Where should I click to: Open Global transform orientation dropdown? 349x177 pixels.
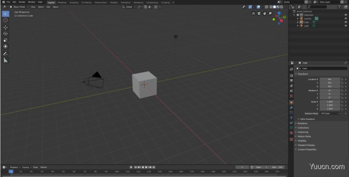click(x=129, y=7)
